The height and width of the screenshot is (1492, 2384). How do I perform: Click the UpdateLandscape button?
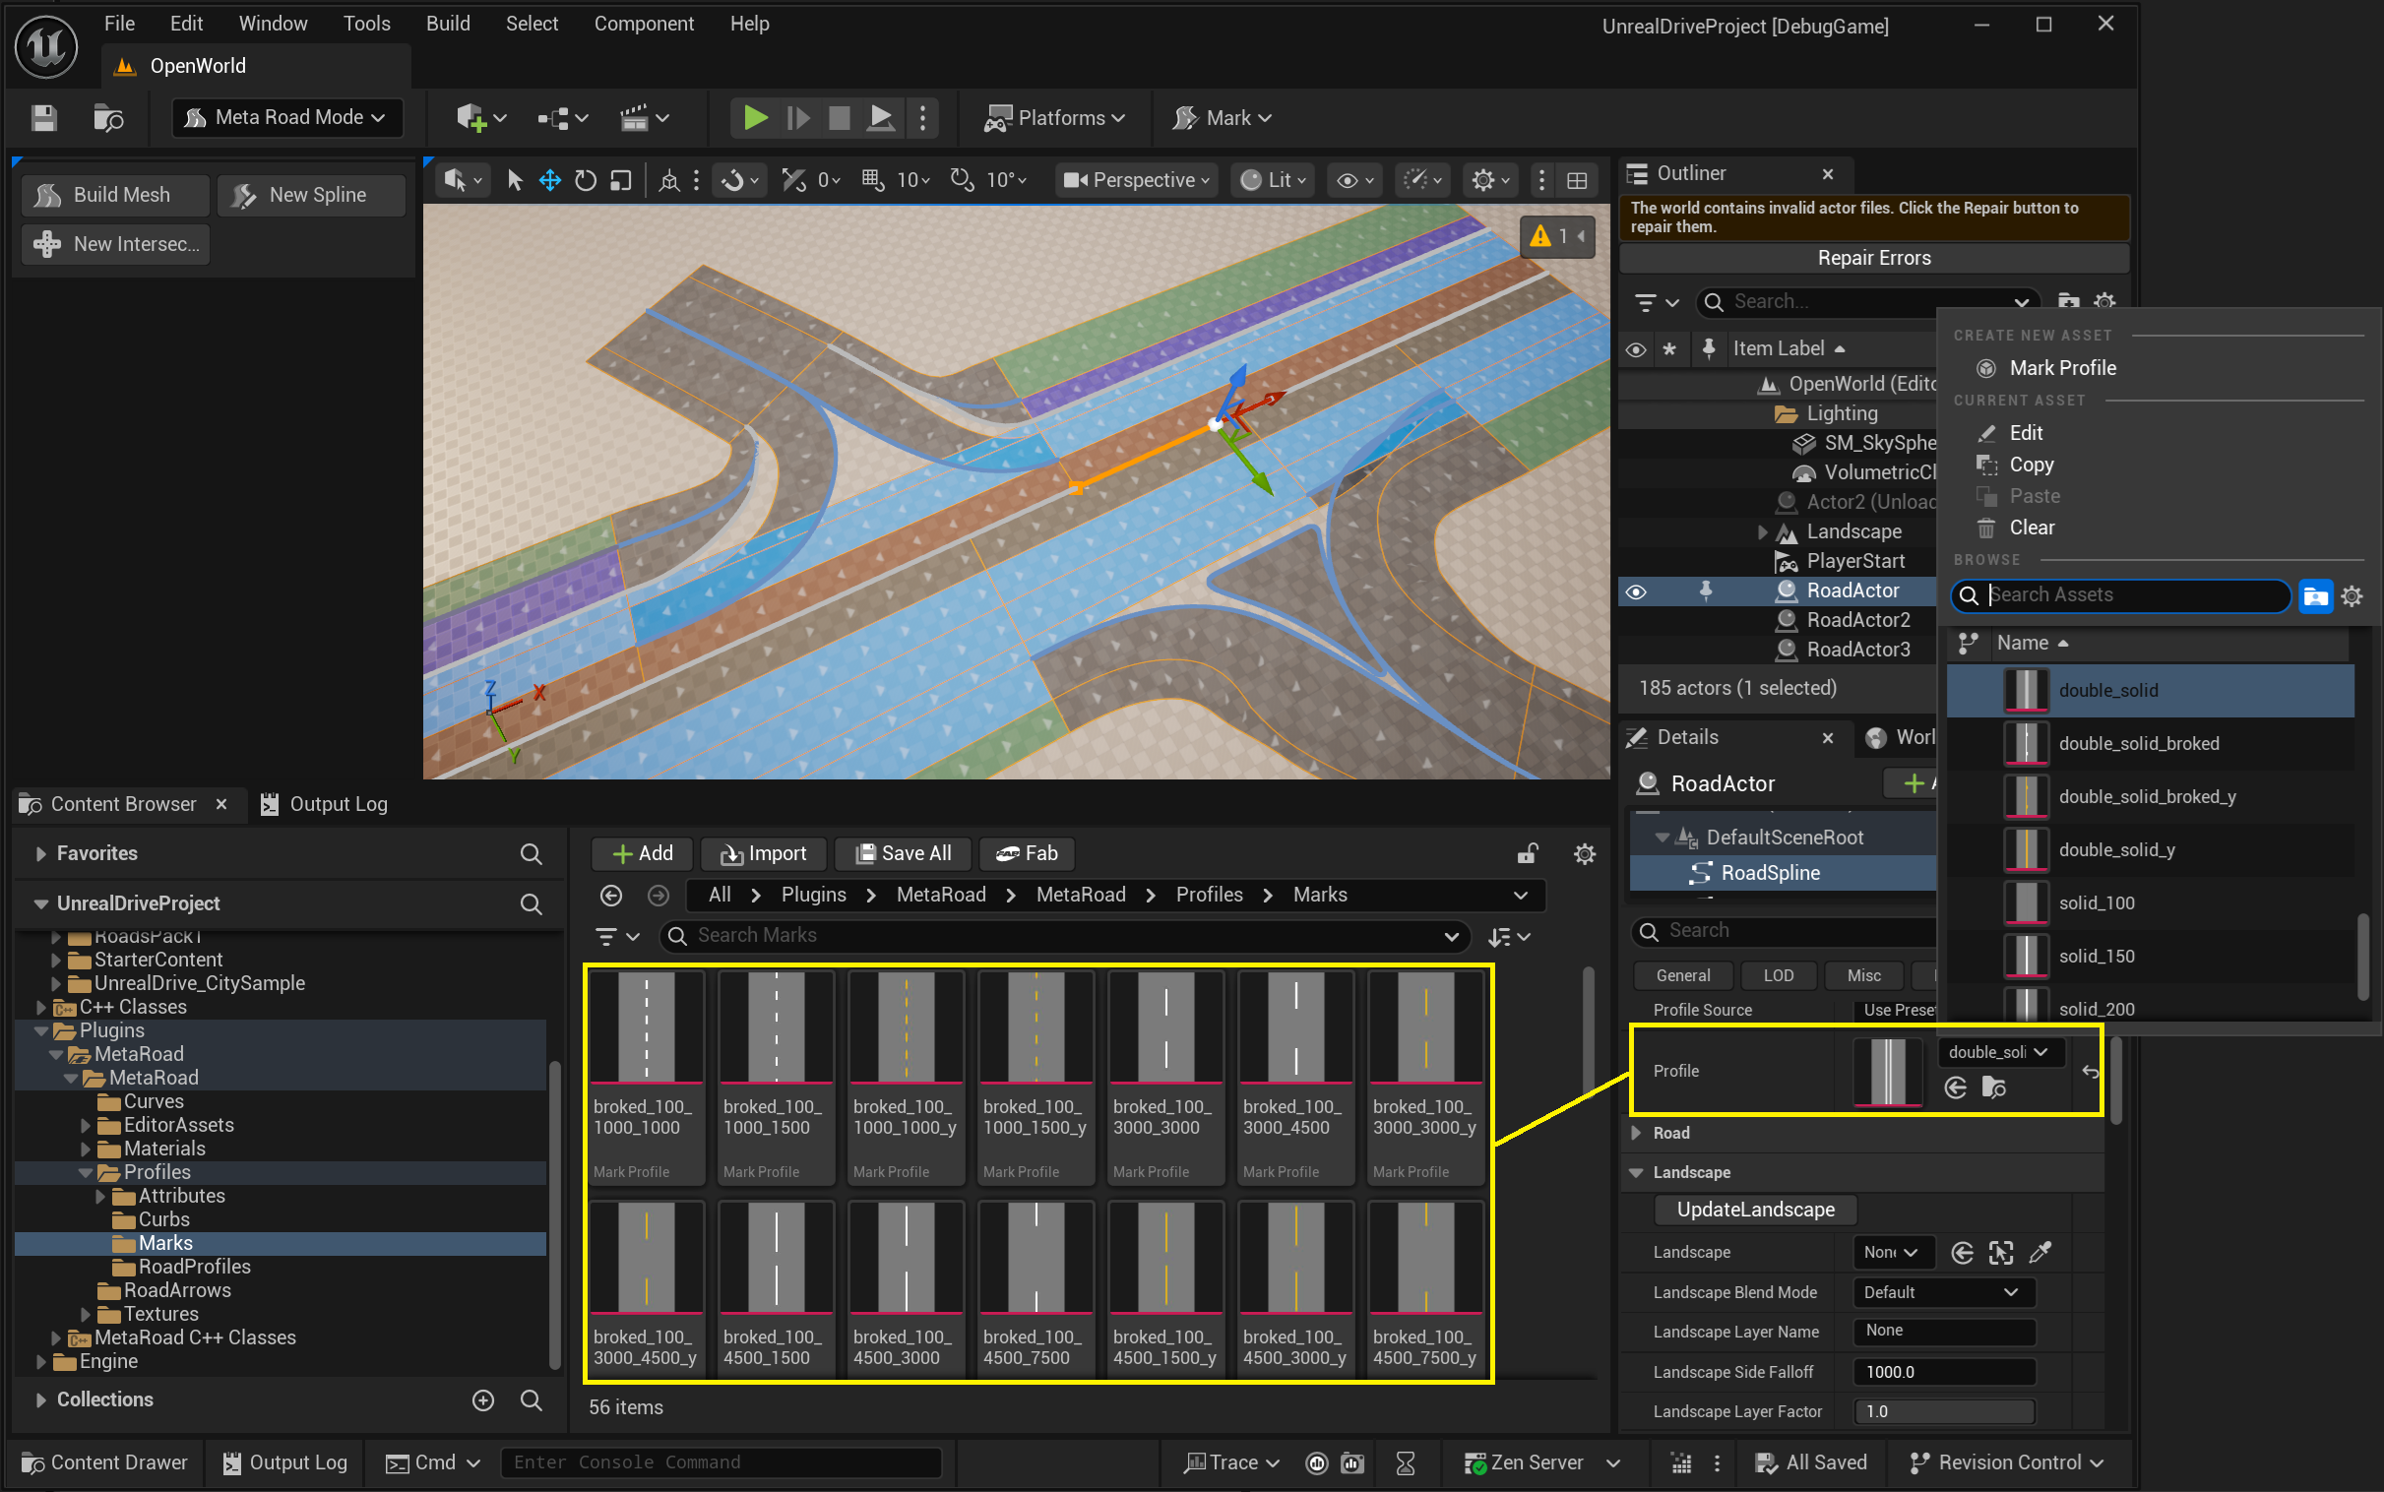(1755, 1210)
